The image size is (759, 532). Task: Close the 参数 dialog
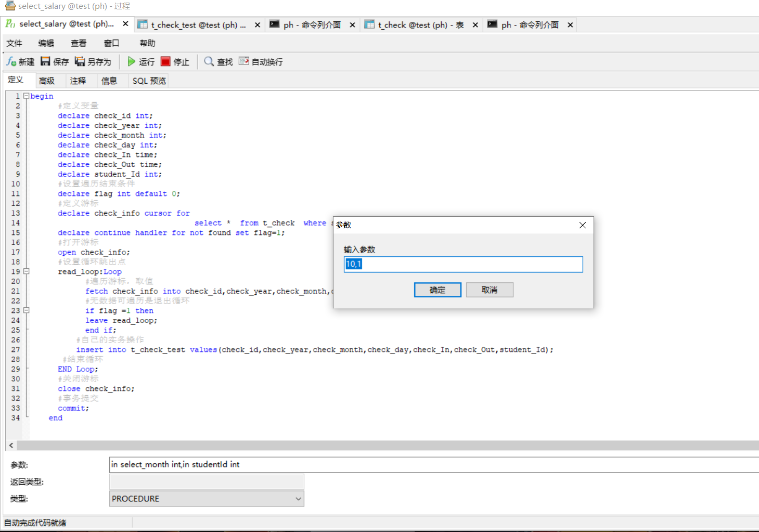tap(583, 225)
